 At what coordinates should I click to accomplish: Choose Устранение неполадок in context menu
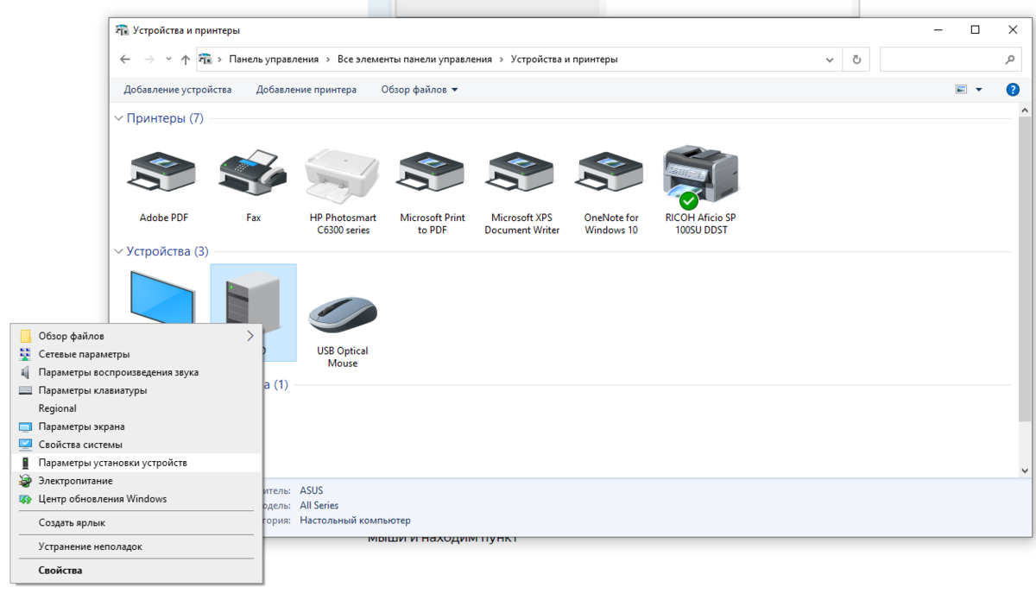click(136, 546)
